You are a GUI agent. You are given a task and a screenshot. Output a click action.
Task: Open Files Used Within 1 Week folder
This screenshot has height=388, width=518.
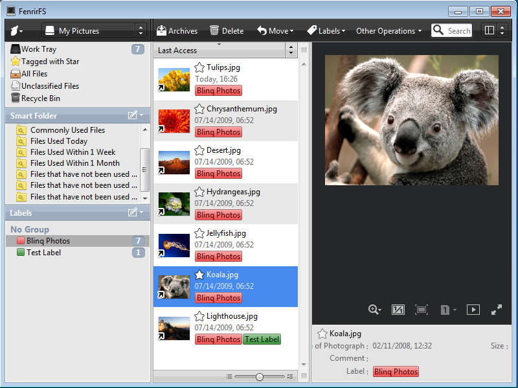coord(73,152)
